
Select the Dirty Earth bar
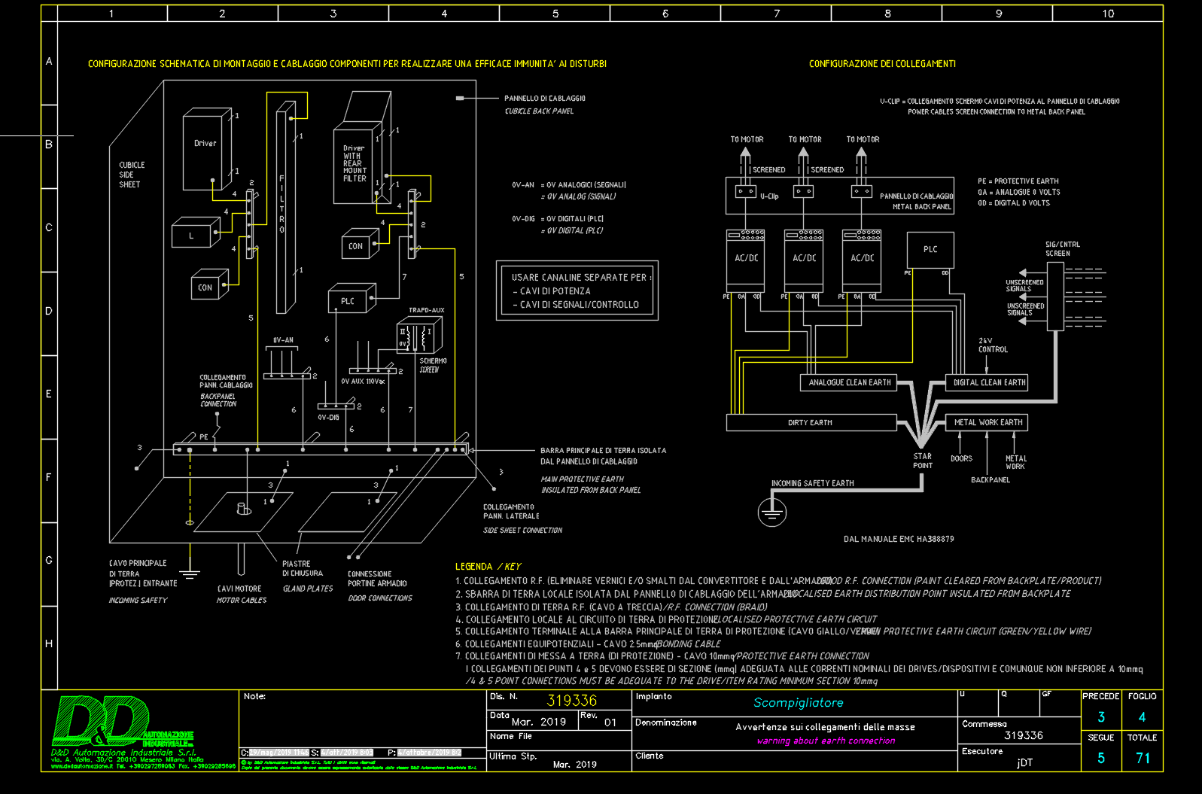coord(811,423)
